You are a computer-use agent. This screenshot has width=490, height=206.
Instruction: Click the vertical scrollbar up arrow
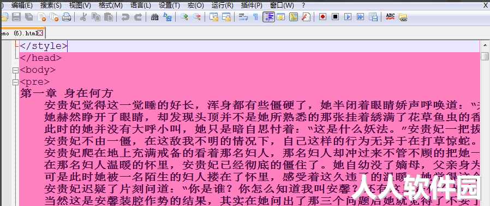485,46
